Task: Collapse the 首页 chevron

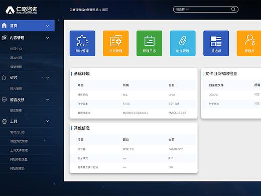Action: point(48,26)
